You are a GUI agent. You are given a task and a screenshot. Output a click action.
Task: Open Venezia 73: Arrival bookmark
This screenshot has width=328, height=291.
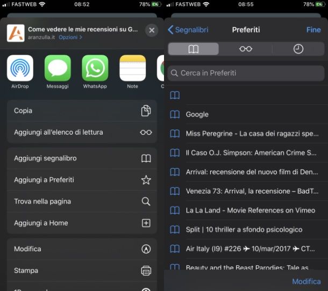247,191
